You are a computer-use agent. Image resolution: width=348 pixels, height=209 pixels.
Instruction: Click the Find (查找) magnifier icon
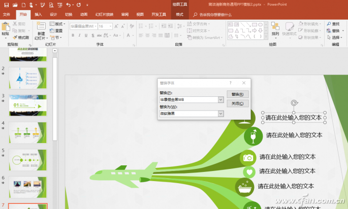pyautogui.click(x=329, y=24)
